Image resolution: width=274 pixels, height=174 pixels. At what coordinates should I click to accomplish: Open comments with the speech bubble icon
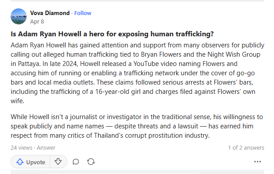pos(76,162)
